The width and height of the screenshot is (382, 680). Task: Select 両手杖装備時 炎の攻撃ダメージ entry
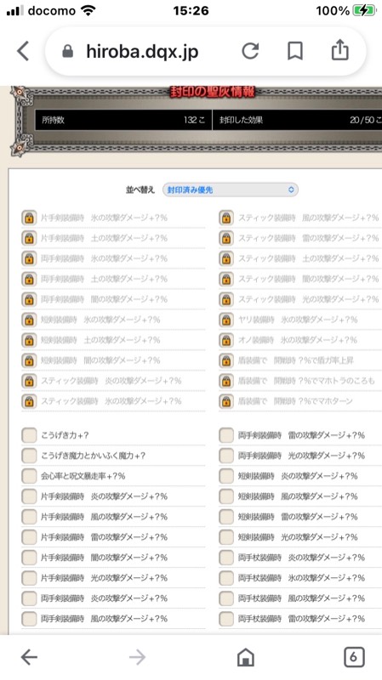tap(301, 558)
